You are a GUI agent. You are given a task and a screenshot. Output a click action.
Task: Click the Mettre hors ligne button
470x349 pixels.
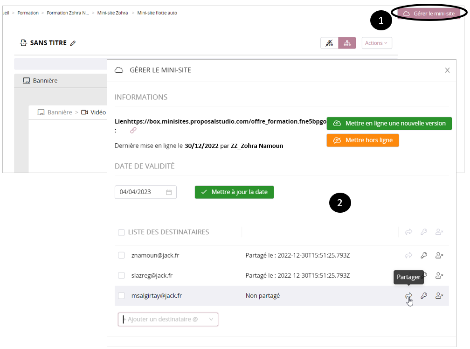click(x=363, y=140)
